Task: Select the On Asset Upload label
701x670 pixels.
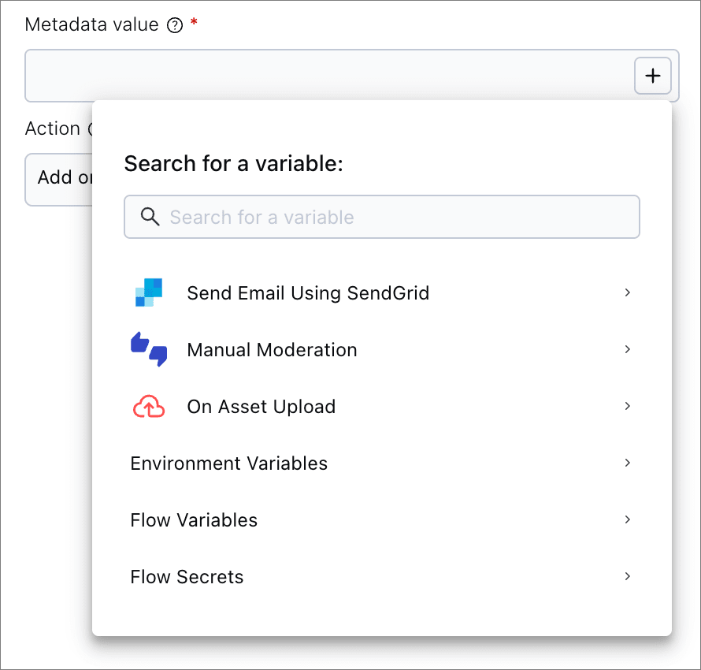Action: (261, 407)
